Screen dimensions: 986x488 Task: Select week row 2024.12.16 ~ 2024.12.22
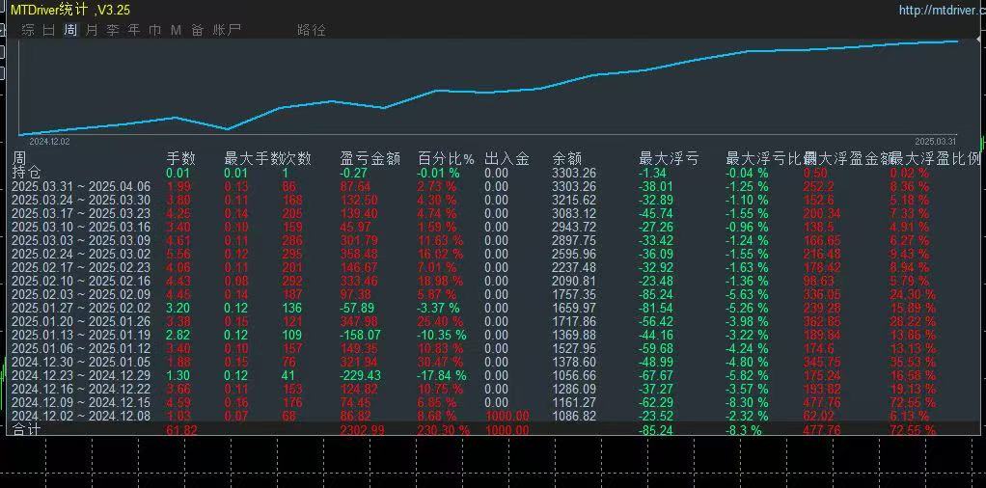click(82, 390)
